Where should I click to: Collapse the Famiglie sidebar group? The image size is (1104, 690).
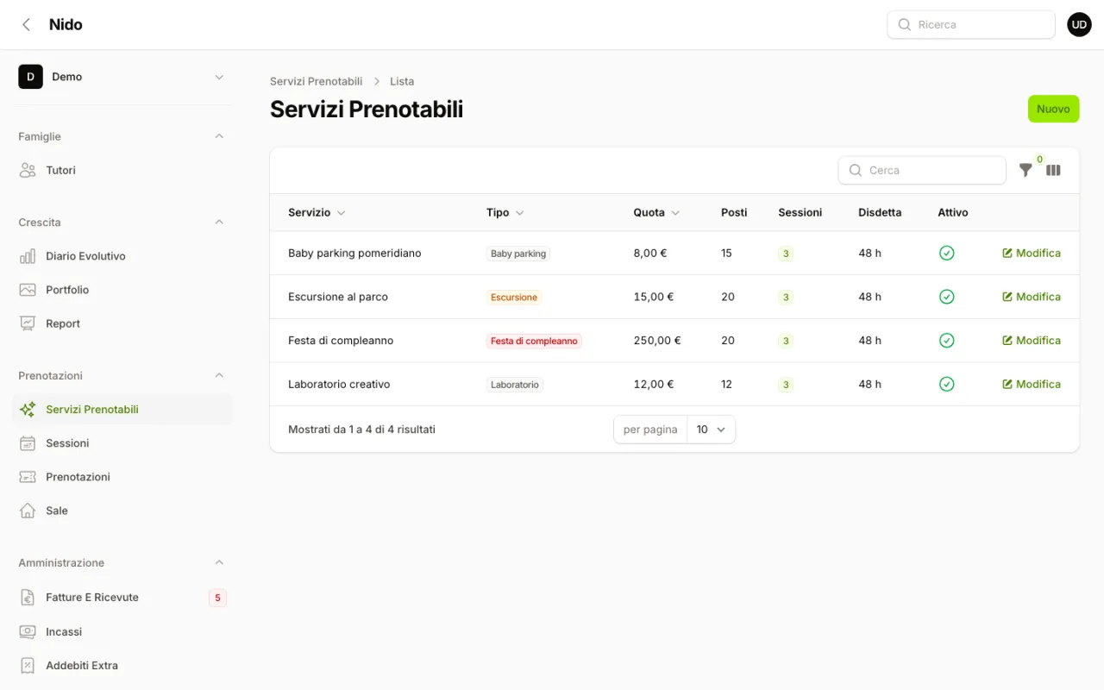pos(219,136)
